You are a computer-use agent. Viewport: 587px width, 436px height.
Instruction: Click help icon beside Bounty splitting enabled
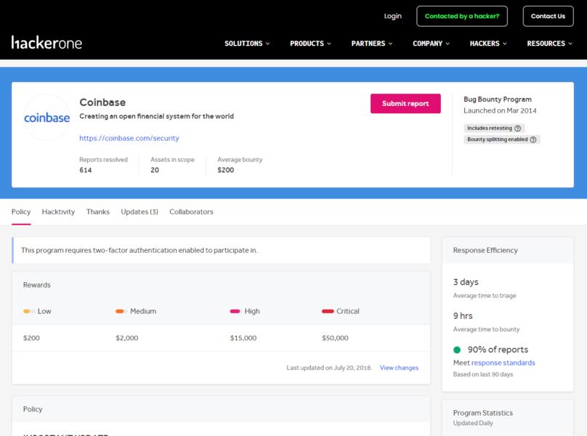tap(533, 140)
